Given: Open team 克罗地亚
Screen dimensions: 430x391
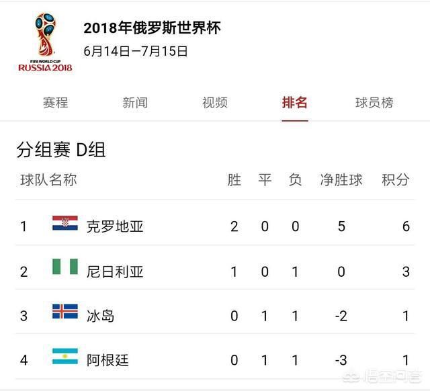Looking at the screenshot, I should pos(115,226).
